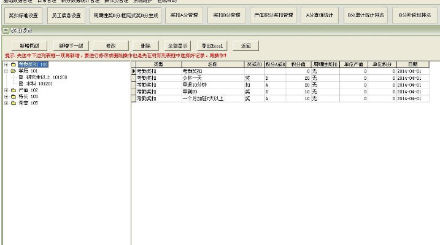Click the 积分值 10 cell in the 早到20 row
This screenshot has width=440, height=245.
click(298, 91)
